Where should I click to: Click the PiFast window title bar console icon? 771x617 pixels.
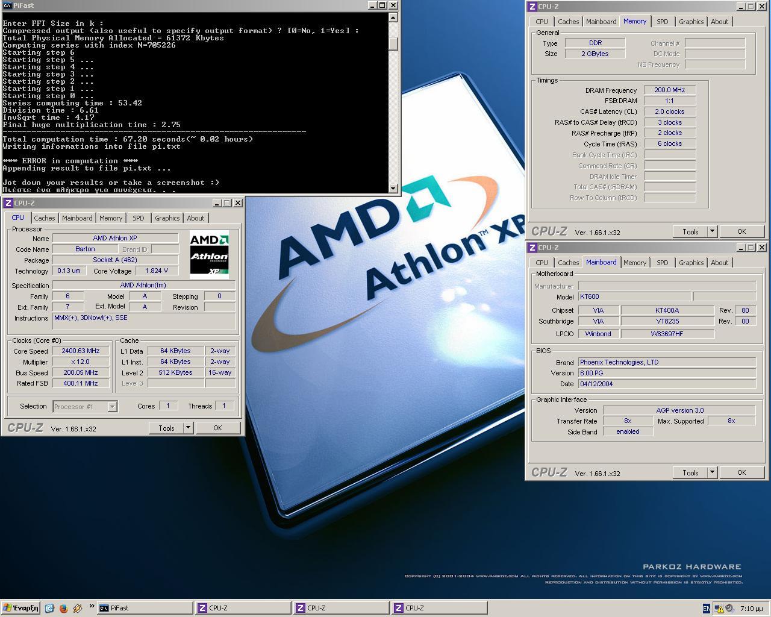pos(7,5)
